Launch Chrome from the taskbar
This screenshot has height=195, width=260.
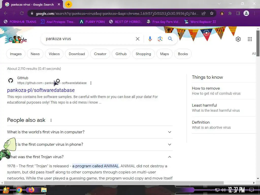19,190
